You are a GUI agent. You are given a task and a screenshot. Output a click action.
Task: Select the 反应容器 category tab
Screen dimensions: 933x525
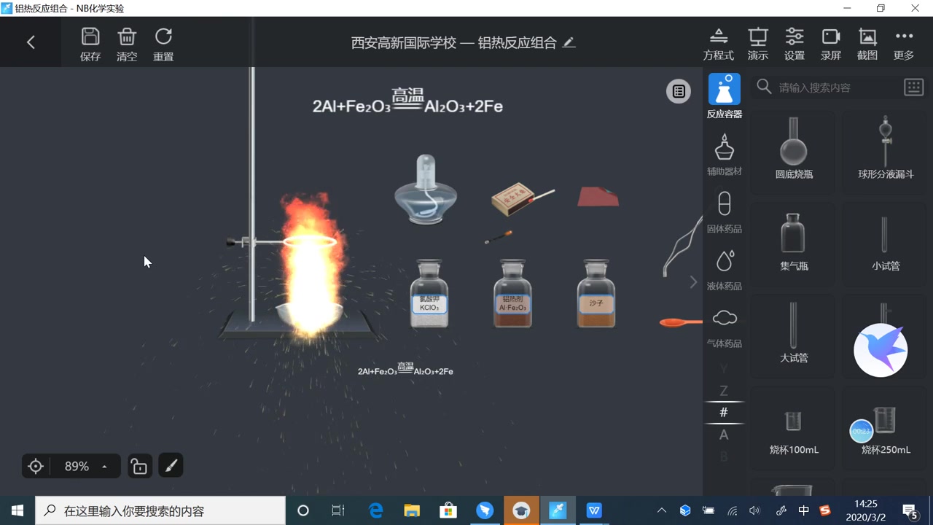(x=724, y=96)
